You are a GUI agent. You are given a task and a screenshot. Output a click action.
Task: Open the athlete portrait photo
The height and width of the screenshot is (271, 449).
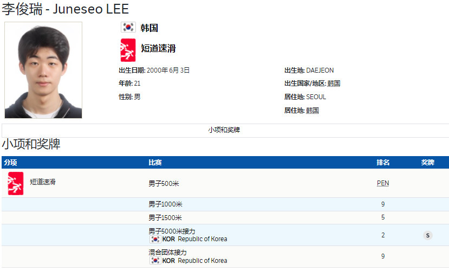point(43,70)
